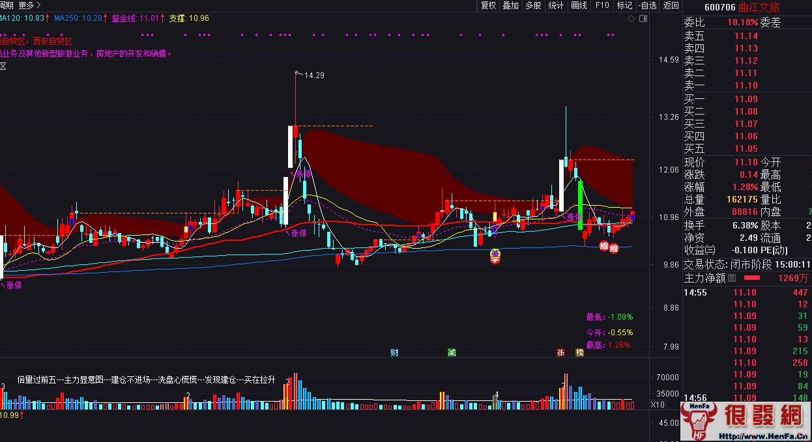Expand the 更多 periods menu
Viewport: 812px width, 442px height.
[x=29, y=5]
